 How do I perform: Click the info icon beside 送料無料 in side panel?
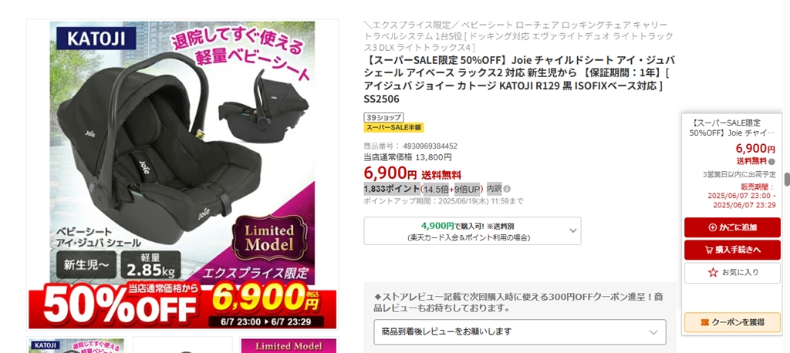tap(771, 162)
